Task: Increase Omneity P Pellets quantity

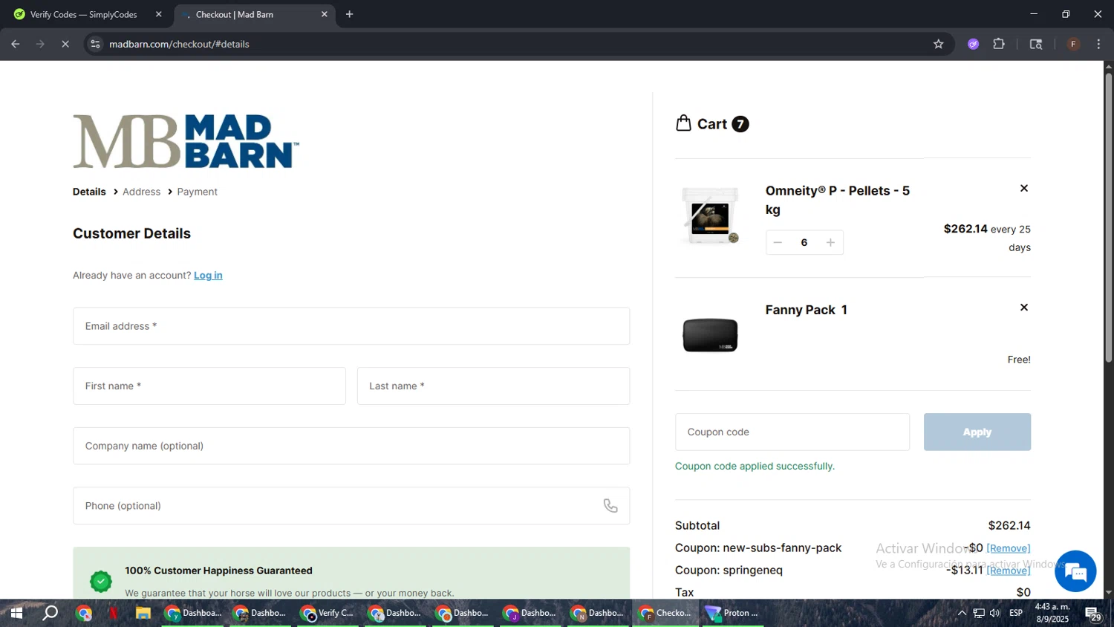Action: (x=830, y=242)
